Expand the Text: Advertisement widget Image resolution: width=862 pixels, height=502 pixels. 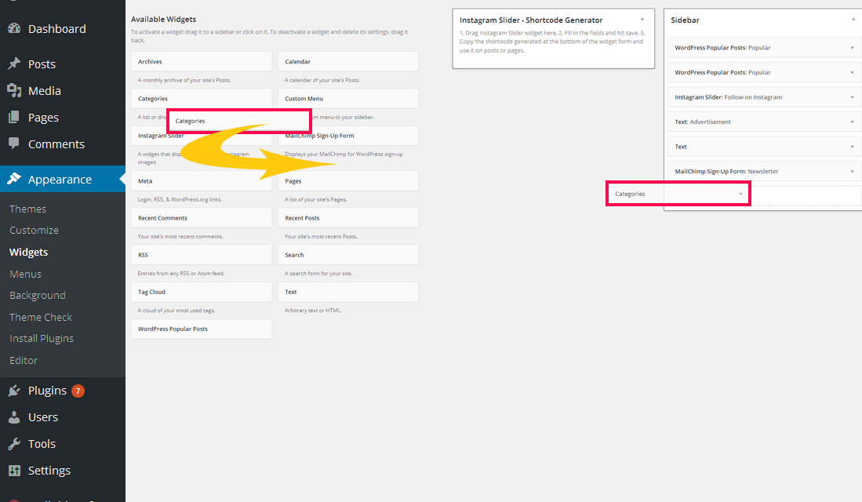(852, 122)
